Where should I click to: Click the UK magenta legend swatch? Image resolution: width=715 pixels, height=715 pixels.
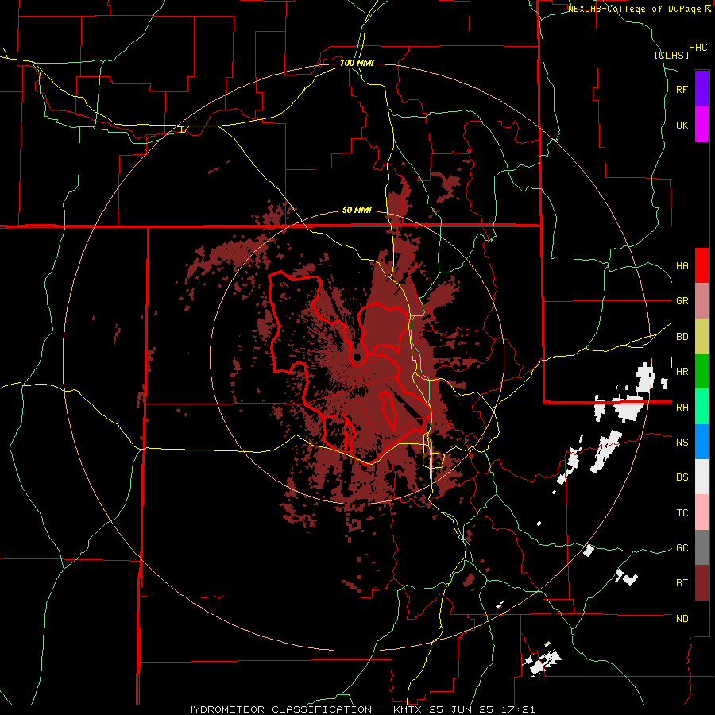[x=701, y=125]
